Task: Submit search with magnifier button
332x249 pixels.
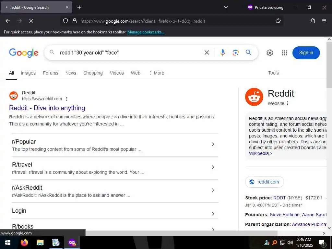Action: 248,52
